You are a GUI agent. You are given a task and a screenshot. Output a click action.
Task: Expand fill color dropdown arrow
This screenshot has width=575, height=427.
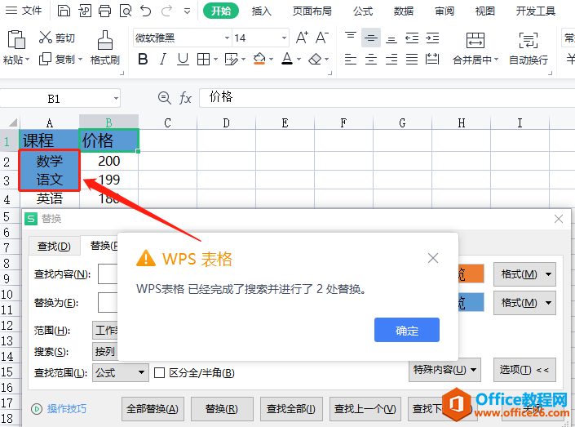(x=271, y=59)
